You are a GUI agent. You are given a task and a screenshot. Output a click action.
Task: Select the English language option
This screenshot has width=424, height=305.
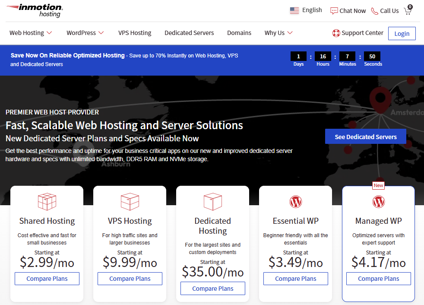pyautogui.click(x=312, y=10)
